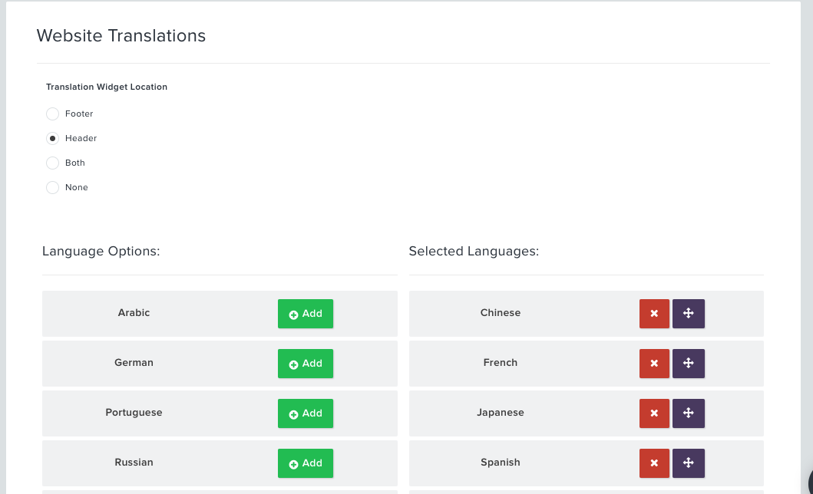Screen dimensions: 813x494
Task: Select None for widget location
Action: [52, 187]
